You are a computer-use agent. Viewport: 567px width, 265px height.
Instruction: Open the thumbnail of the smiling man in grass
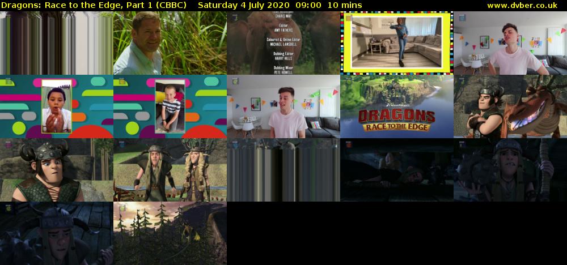point(170,43)
